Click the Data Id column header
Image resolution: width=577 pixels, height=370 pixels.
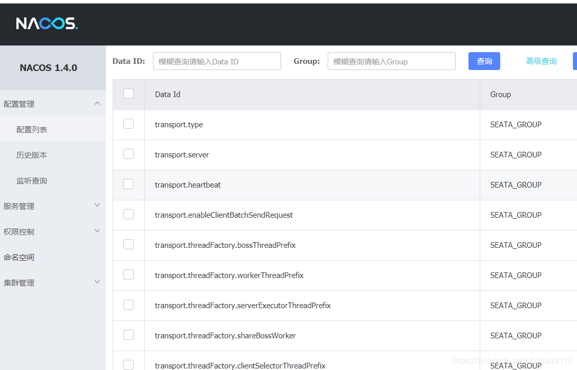click(x=167, y=95)
